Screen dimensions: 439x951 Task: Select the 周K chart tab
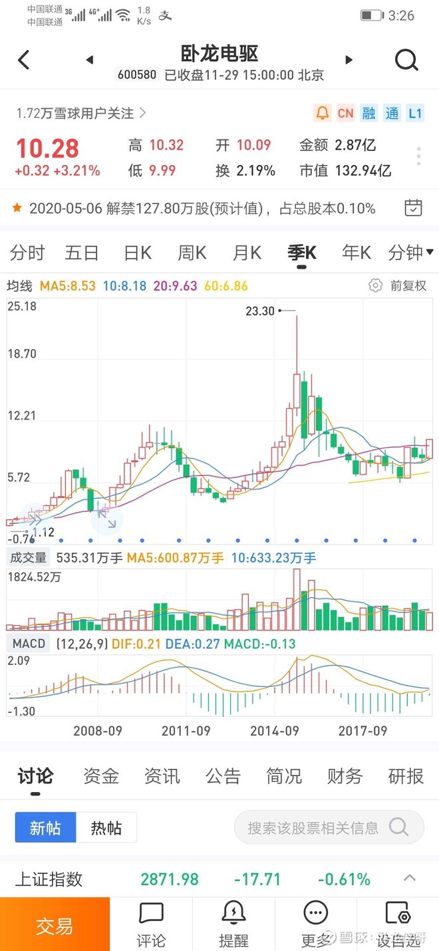click(192, 252)
